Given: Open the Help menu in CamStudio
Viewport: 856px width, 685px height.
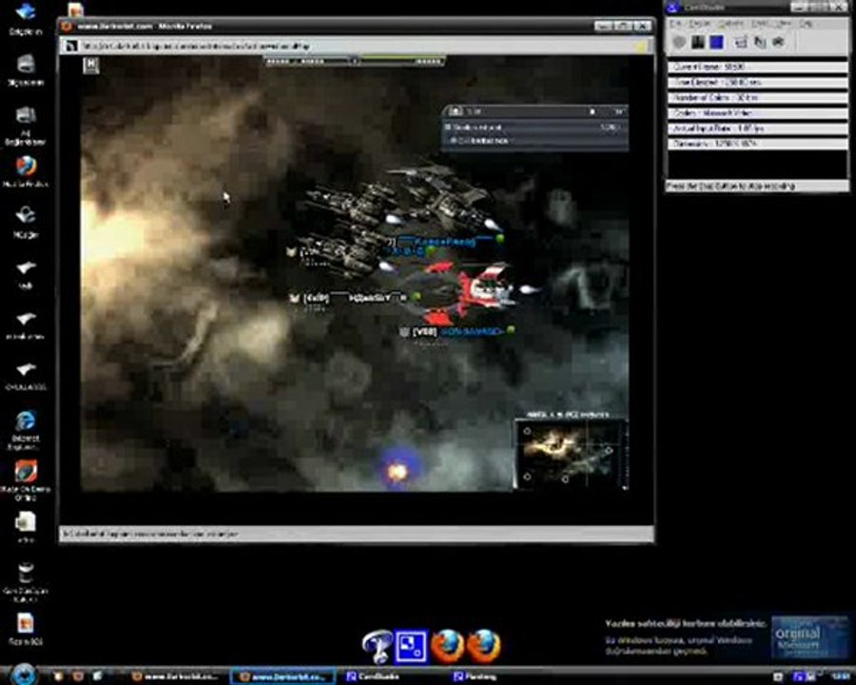Looking at the screenshot, I should [x=806, y=24].
